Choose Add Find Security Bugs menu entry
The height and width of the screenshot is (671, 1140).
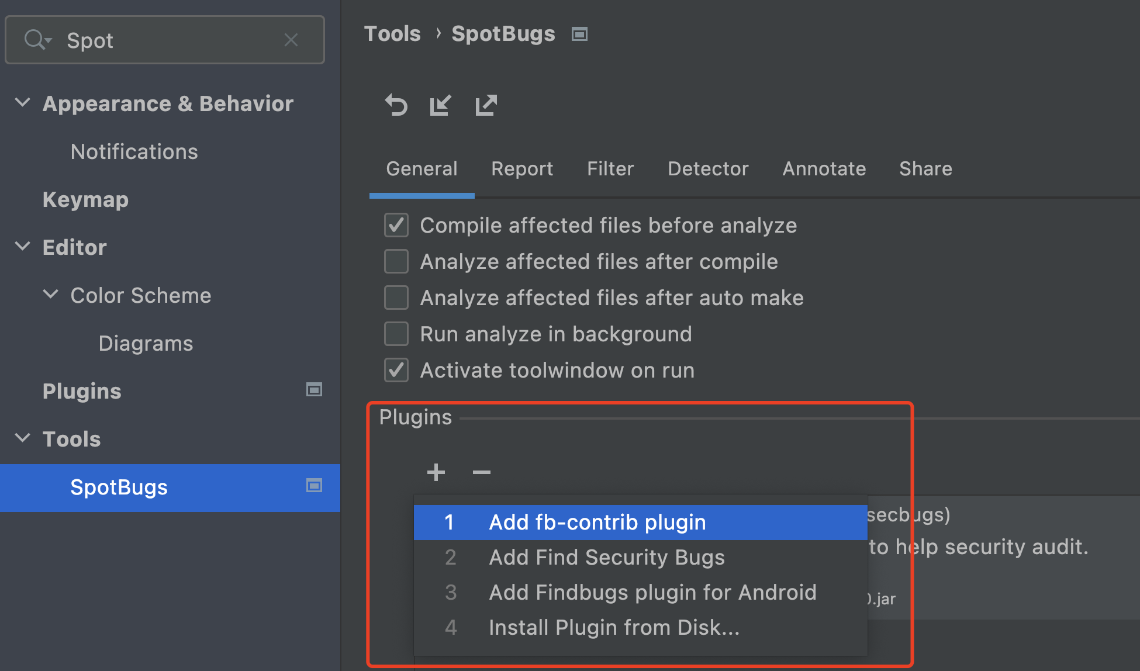tap(606, 558)
